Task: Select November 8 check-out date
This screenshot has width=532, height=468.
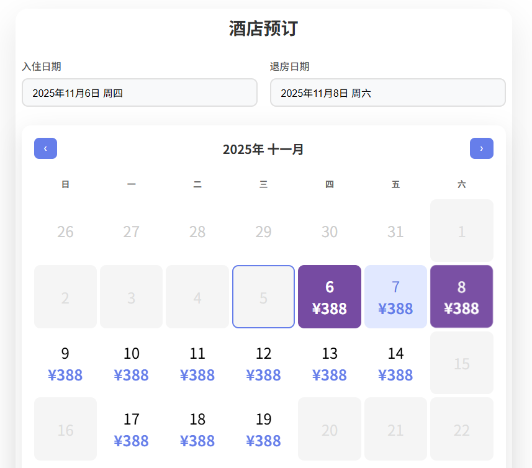Action: (x=461, y=297)
